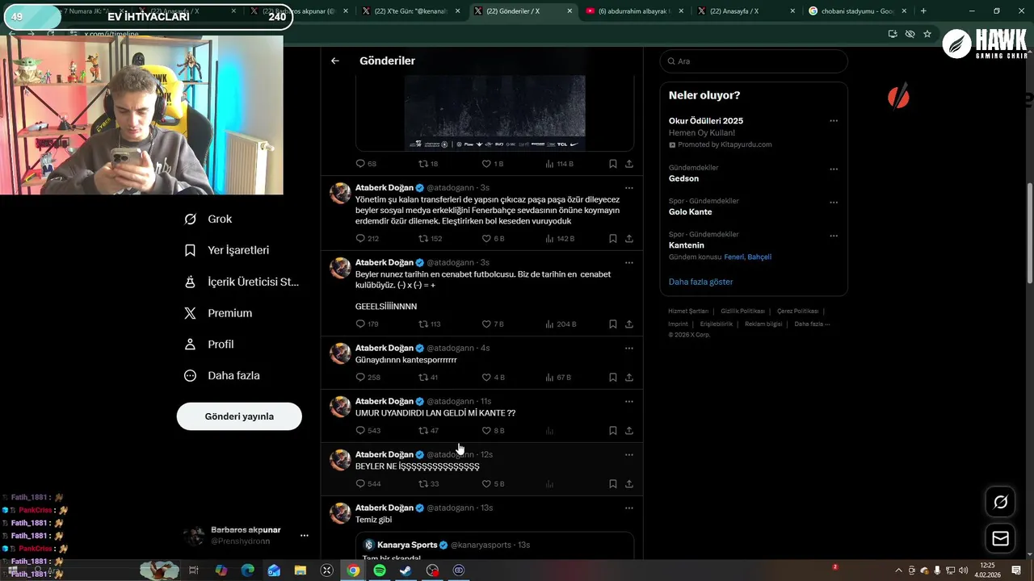Share the 'Yönetim şu kalan transferleri' post

[629, 238]
